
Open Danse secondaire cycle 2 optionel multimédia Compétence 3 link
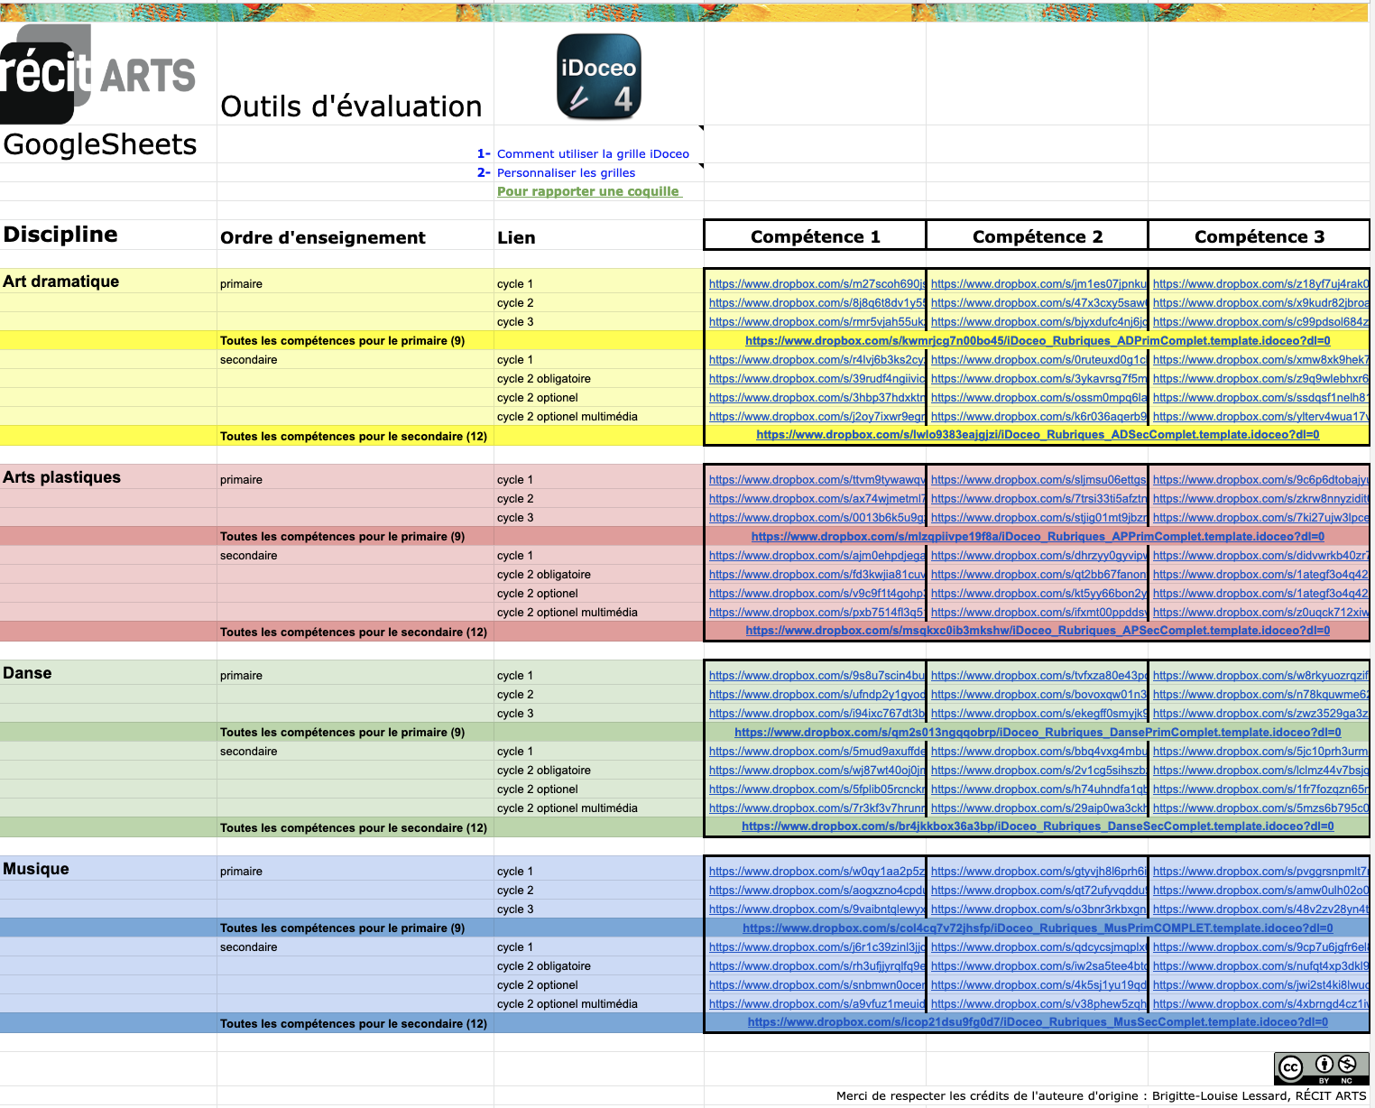pyautogui.click(x=1260, y=808)
